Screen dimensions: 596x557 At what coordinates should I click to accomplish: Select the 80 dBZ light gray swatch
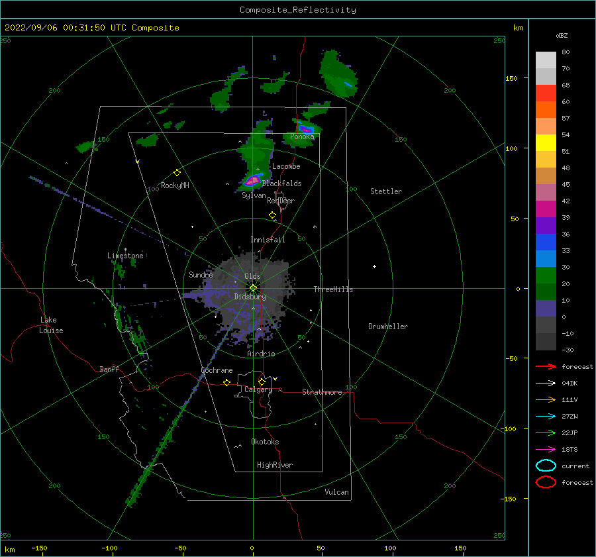pos(546,60)
